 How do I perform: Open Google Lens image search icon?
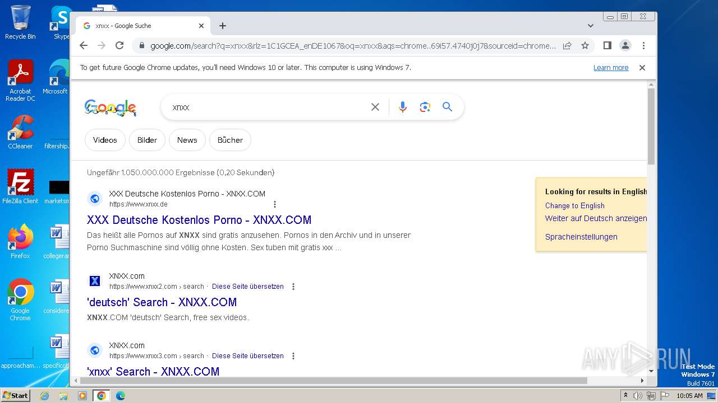[425, 107]
